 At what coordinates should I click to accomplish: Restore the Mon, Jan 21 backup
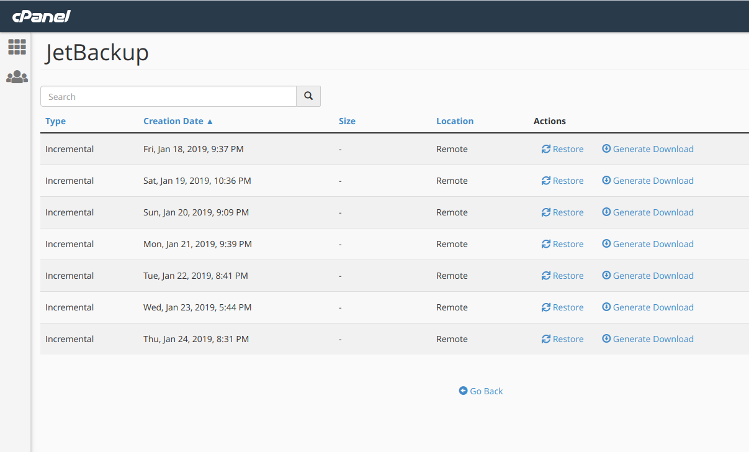pyautogui.click(x=563, y=244)
